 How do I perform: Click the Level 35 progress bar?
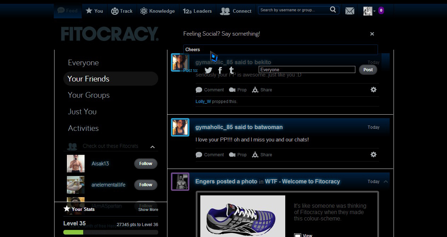pyautogui.click(x=110, y=232)
